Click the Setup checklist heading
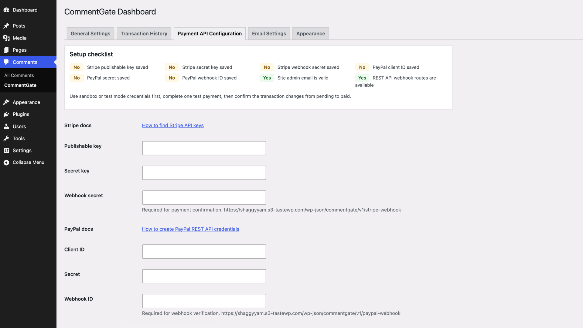 (x=91, y=54)
